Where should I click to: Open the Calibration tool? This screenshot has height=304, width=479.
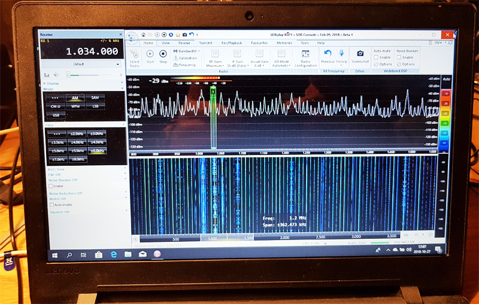(185, 58)
